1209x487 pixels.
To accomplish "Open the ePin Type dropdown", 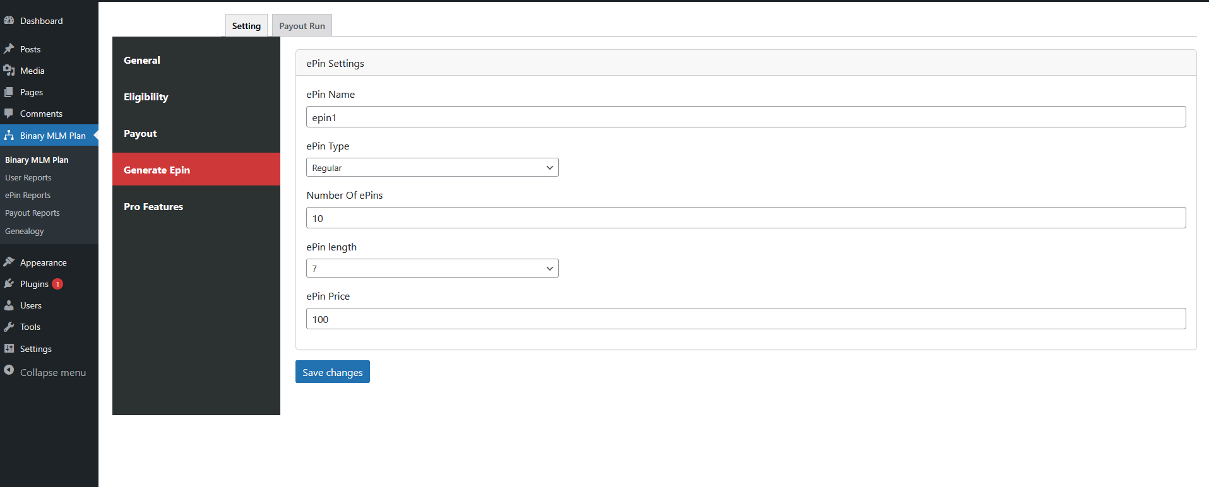I will (432, 167).
